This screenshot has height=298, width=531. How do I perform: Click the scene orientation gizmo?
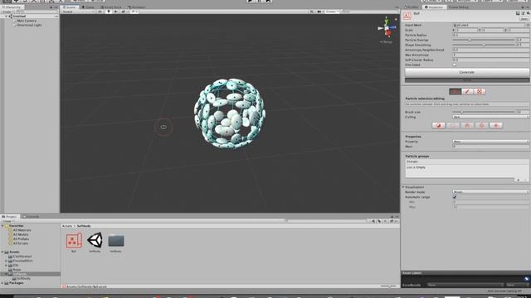(387, 28)
